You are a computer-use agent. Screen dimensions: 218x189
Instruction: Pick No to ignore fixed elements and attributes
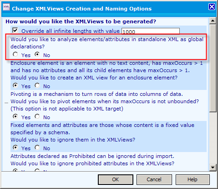point(37,147)
